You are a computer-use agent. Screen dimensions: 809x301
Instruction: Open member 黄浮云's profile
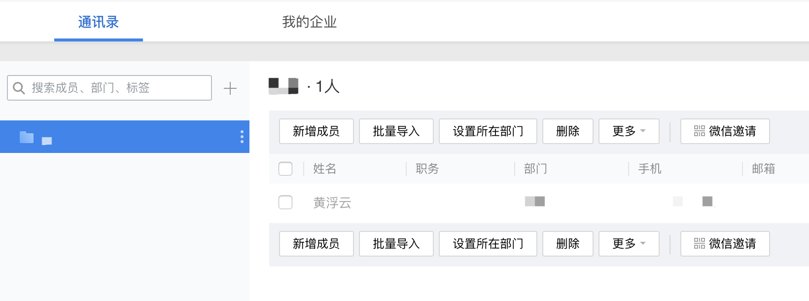332,203
